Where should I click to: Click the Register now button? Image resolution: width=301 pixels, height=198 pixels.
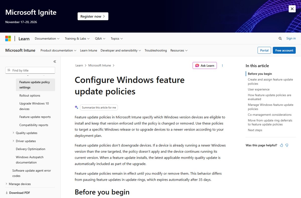pos(93,16)
